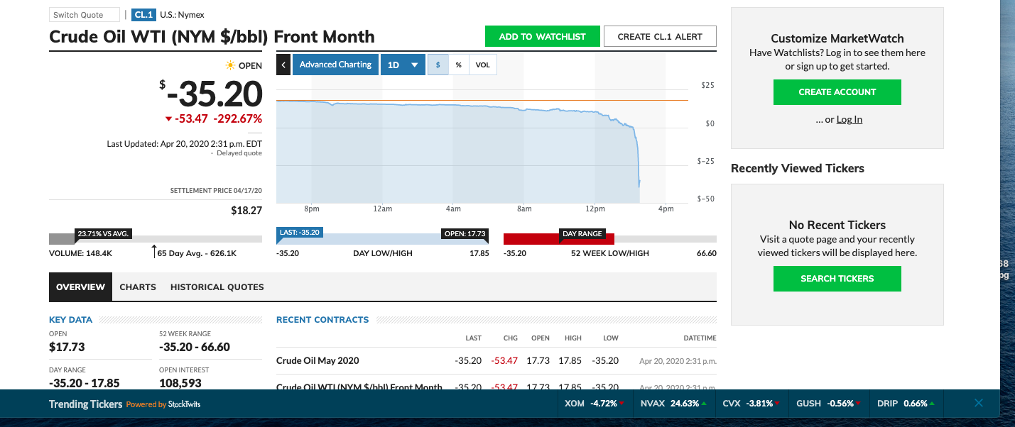The width and height of the screenshot is (1015, 427).
Task: Click the volume vs average bar
Action: coord(155,239)
